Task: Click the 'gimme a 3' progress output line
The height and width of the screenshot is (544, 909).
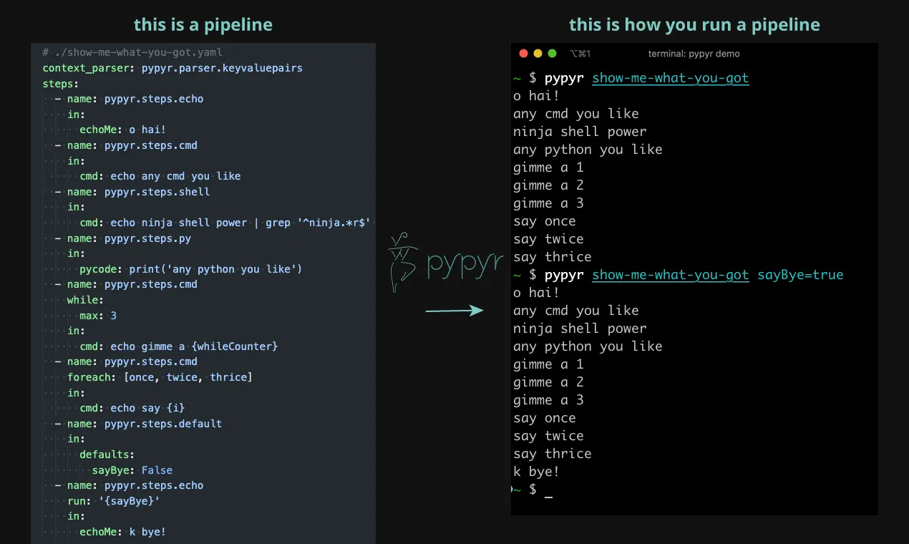Action: point(548,203)
